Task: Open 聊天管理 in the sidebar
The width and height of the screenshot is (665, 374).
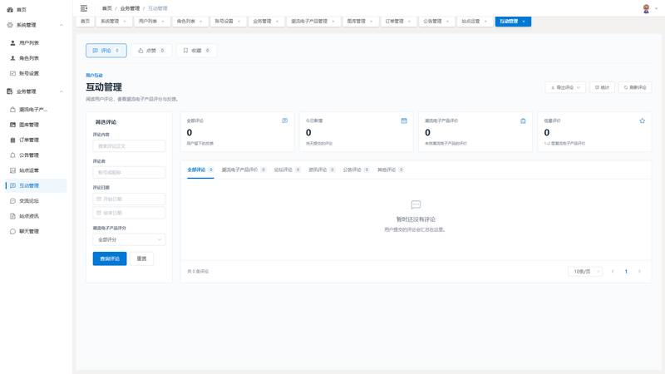Action: coord(37,232)
